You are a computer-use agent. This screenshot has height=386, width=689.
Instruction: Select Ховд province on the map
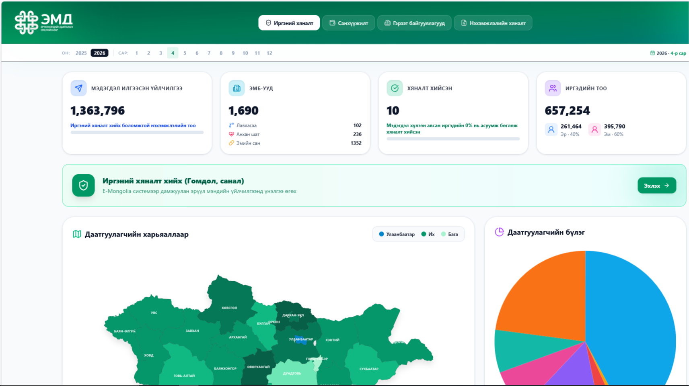pos(148,355)
